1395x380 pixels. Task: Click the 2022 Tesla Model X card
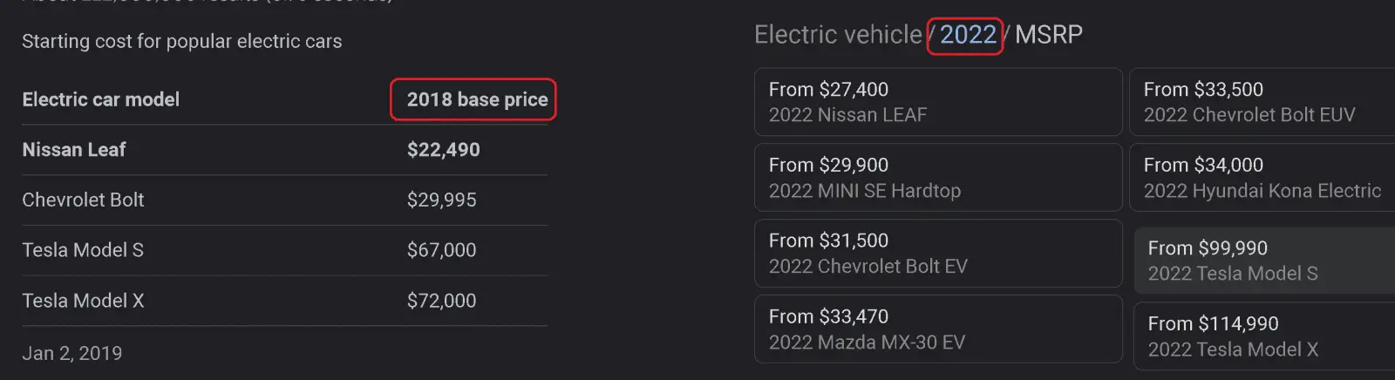[1264, 336]
